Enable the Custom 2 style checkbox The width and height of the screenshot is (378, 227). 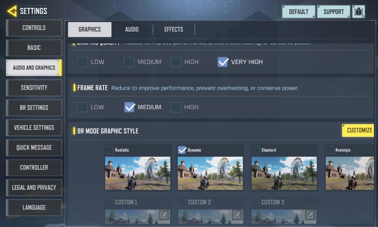[x=182, y=202]
